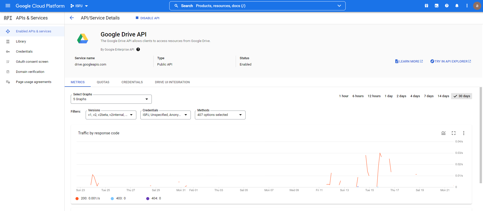
Task: Click the search magnifier icon
Action: 176,6
